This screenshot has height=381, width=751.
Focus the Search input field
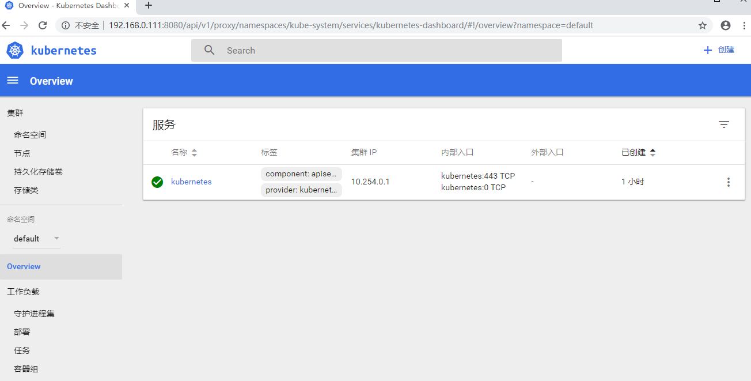click(377, 50)
